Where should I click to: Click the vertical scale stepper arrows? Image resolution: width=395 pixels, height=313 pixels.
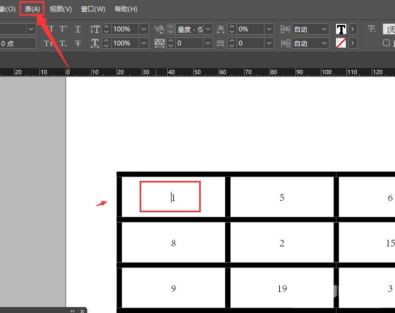(106, 29)
